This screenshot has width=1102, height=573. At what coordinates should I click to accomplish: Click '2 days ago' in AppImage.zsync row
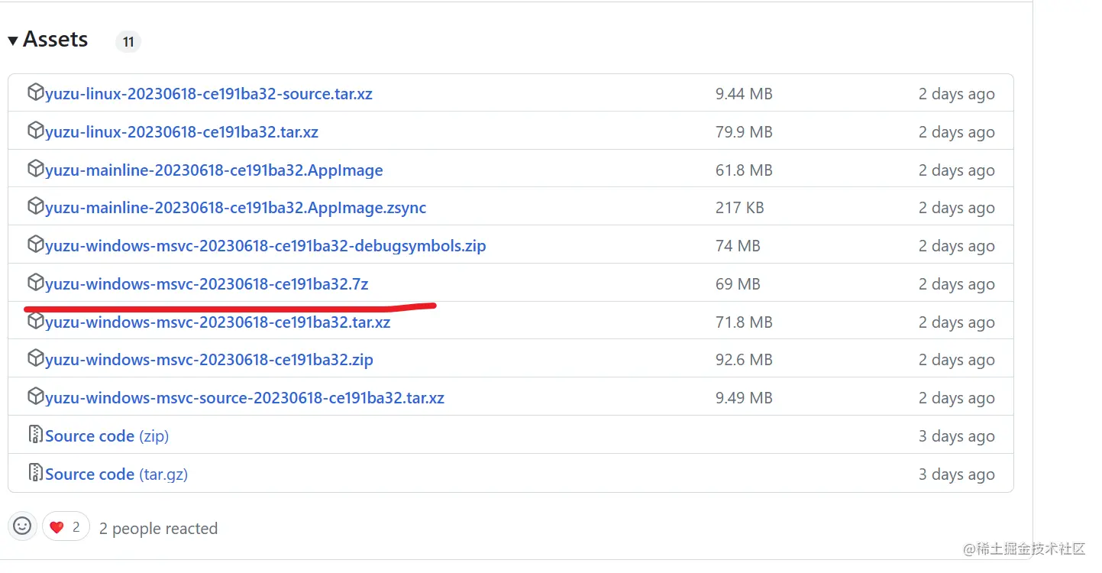(x=956, y=208)
